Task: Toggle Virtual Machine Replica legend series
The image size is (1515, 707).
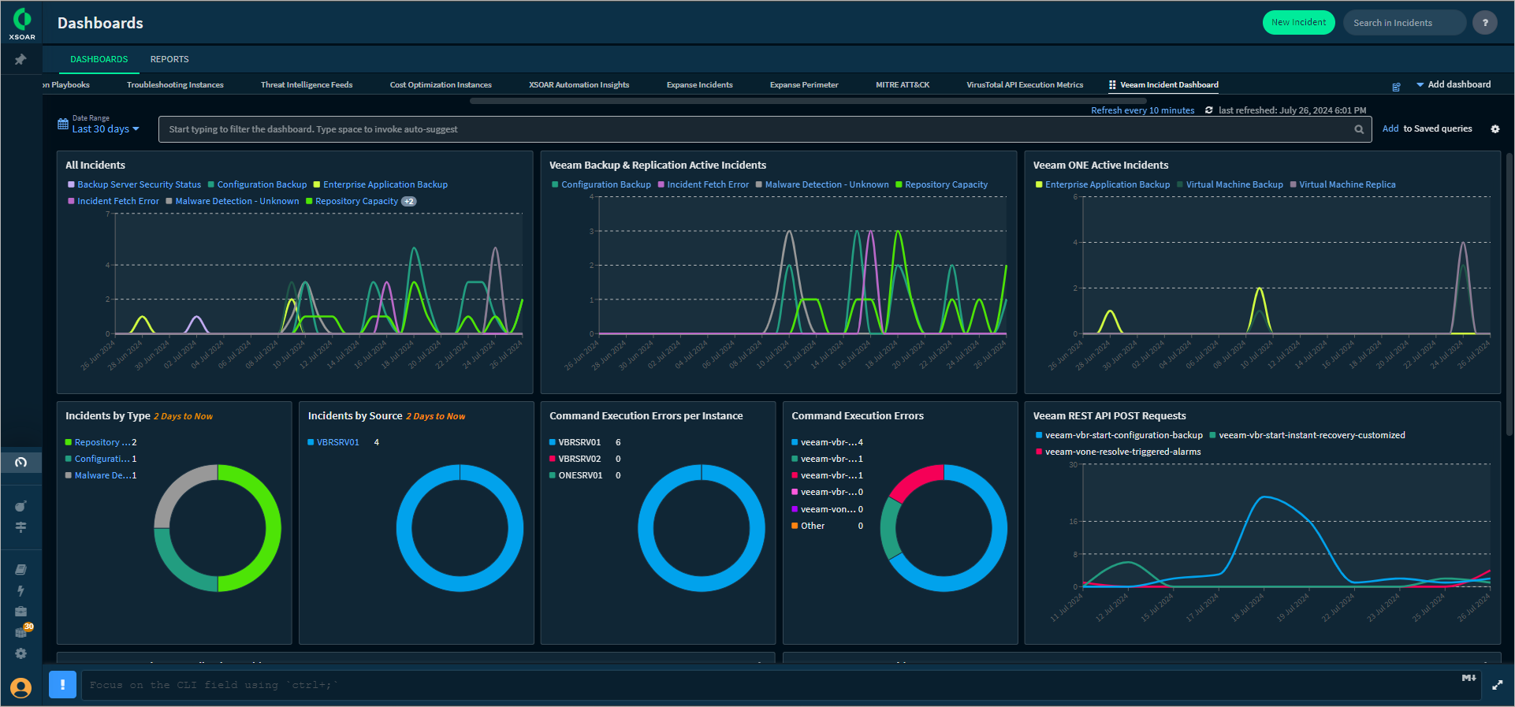Action: click(x=1342, y=184)
